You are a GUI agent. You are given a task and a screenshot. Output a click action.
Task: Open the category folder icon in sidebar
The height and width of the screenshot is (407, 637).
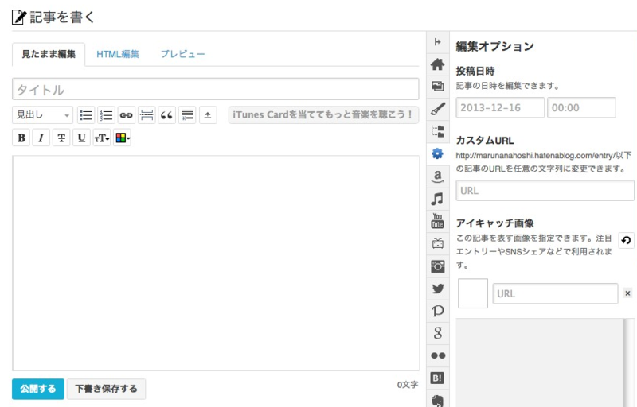(437, 131)
